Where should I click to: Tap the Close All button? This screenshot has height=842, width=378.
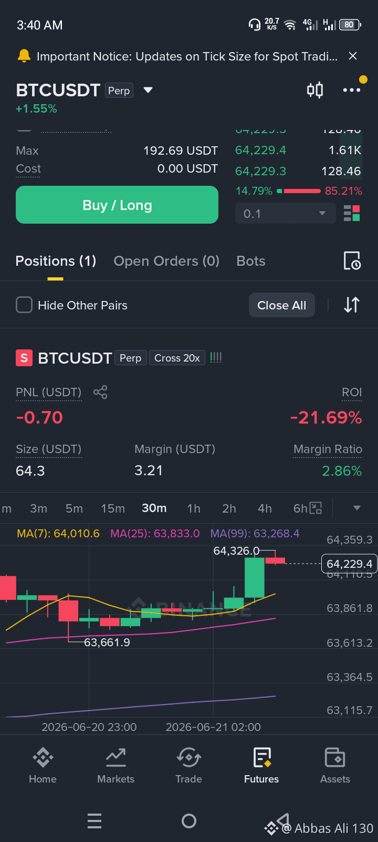pos(282,305)
